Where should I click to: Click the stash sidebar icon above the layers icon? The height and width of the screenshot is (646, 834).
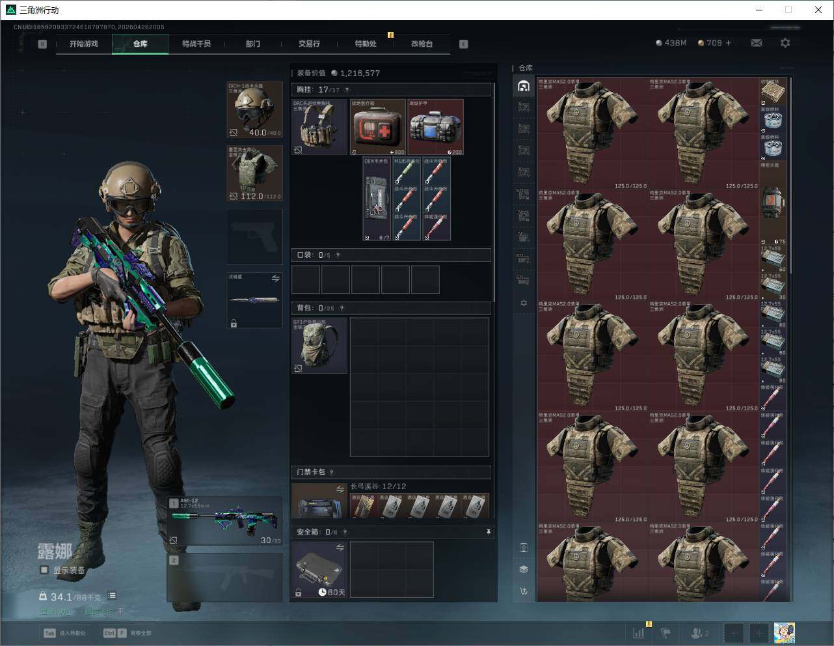[524, 548]
